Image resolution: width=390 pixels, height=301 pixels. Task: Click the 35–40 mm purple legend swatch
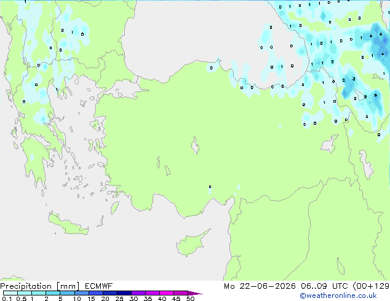coord(152,293)
